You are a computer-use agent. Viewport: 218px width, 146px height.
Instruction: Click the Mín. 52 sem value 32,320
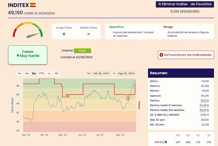point(205,125)
